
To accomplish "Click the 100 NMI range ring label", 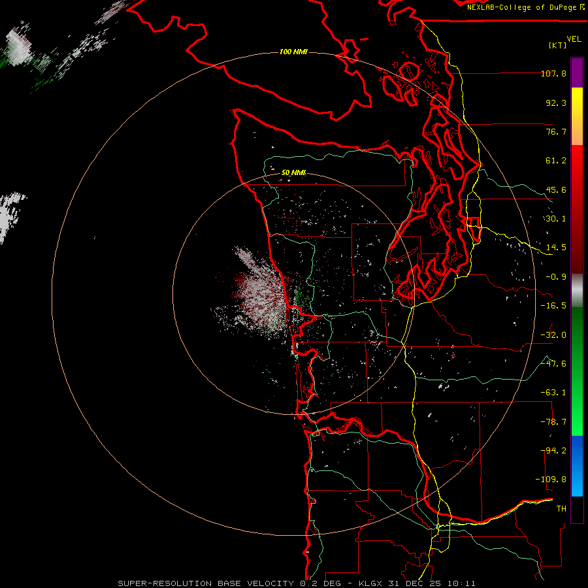I will click(x=293, y=52).
